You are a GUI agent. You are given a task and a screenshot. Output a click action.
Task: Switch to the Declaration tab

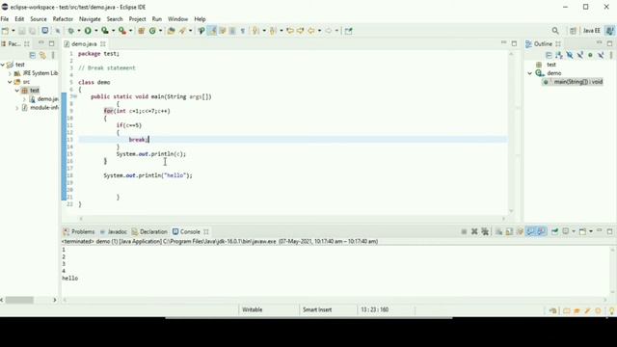[x=149, y=231]
